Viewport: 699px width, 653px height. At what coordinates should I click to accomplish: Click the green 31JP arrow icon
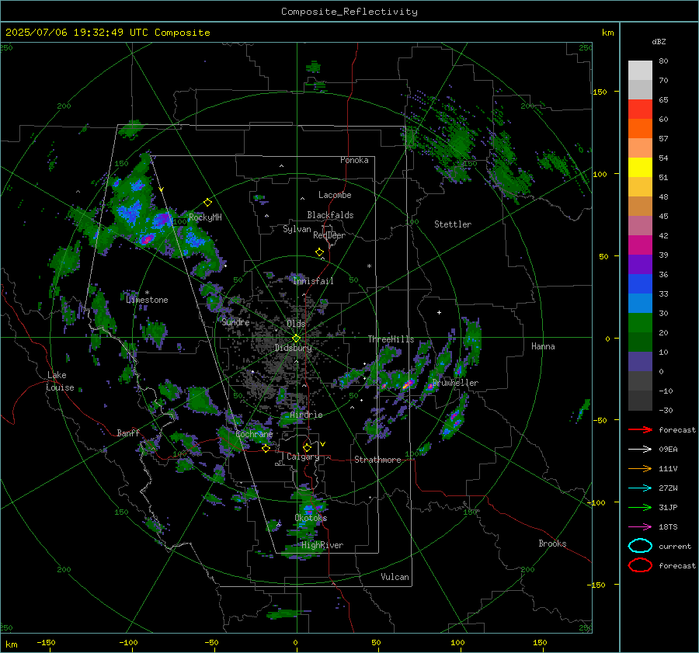(640, 507)
